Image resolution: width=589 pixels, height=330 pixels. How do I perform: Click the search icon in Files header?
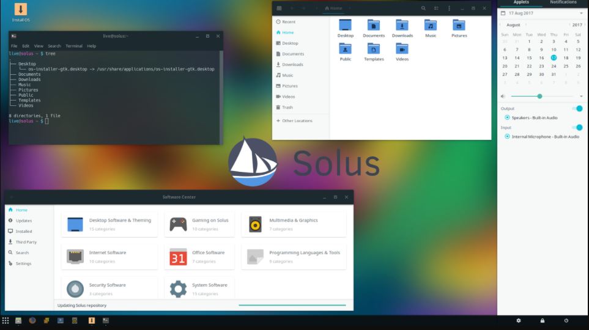tap(423, 9)
